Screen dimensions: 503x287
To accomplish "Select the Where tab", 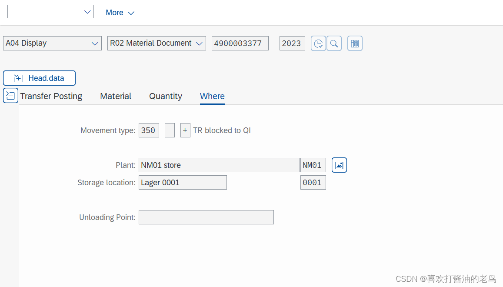I will (x=212, y=96).
